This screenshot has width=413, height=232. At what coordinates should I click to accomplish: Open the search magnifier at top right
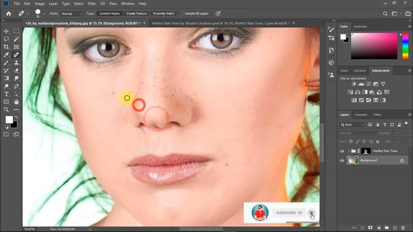pos(385,14)
